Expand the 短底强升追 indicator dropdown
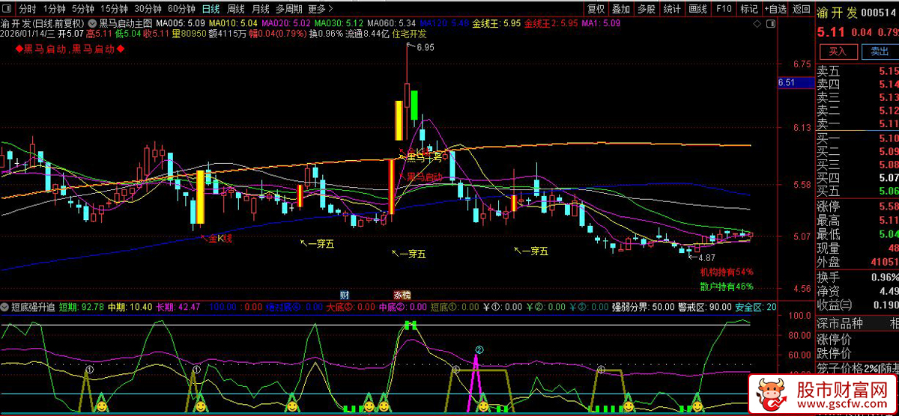This screenshot has height=416, width=899. 7,307
